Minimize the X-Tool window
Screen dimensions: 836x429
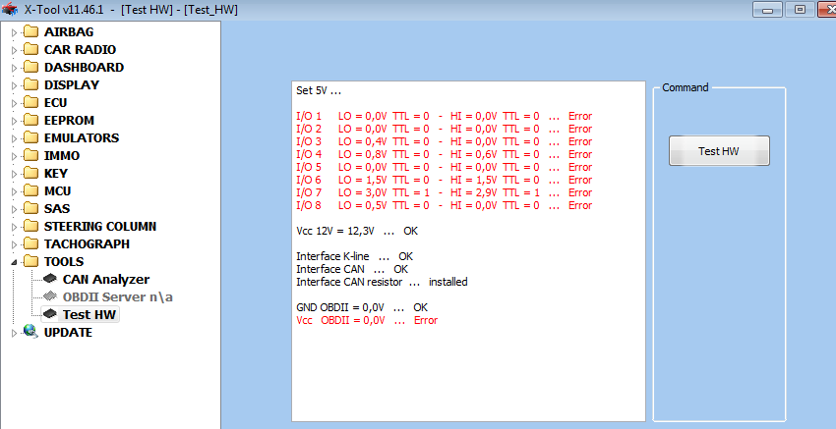tap(766, 9)
